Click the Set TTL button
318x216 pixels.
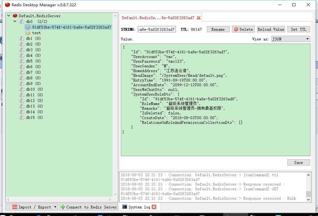pyautogui.click(x=299, y=29)
